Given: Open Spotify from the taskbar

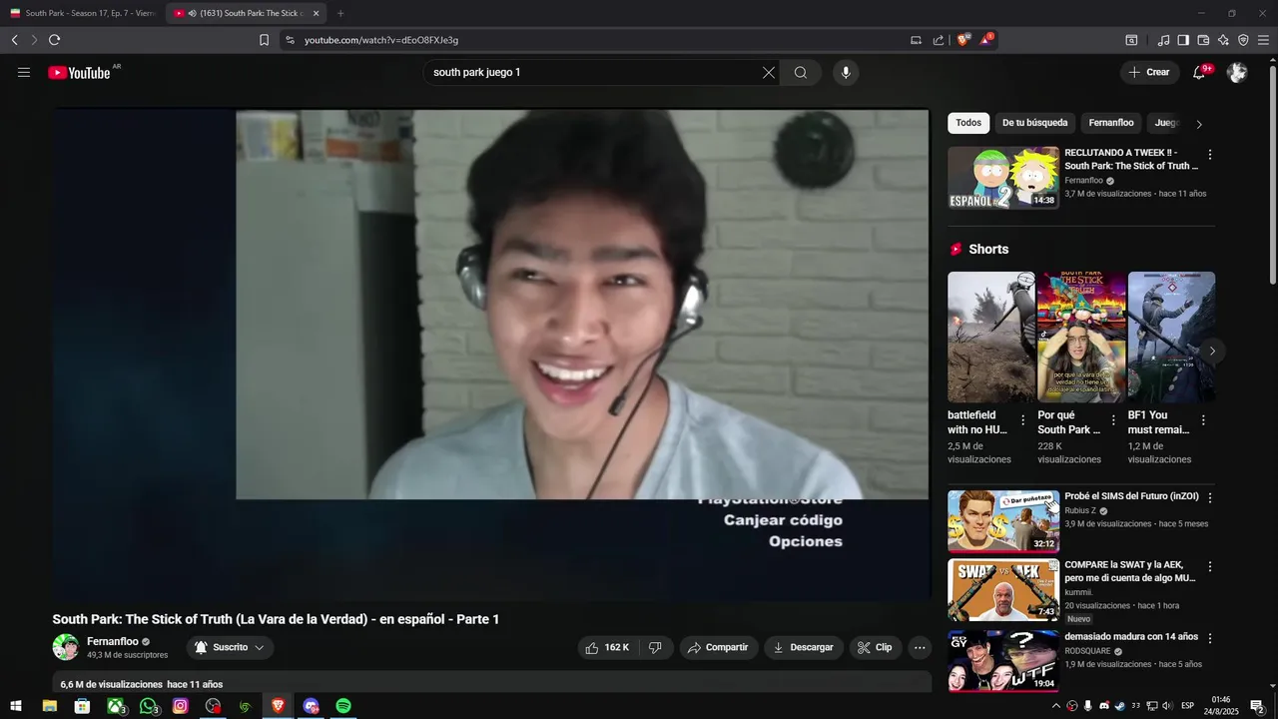Looking at the screenshot, I should point(343,706).
